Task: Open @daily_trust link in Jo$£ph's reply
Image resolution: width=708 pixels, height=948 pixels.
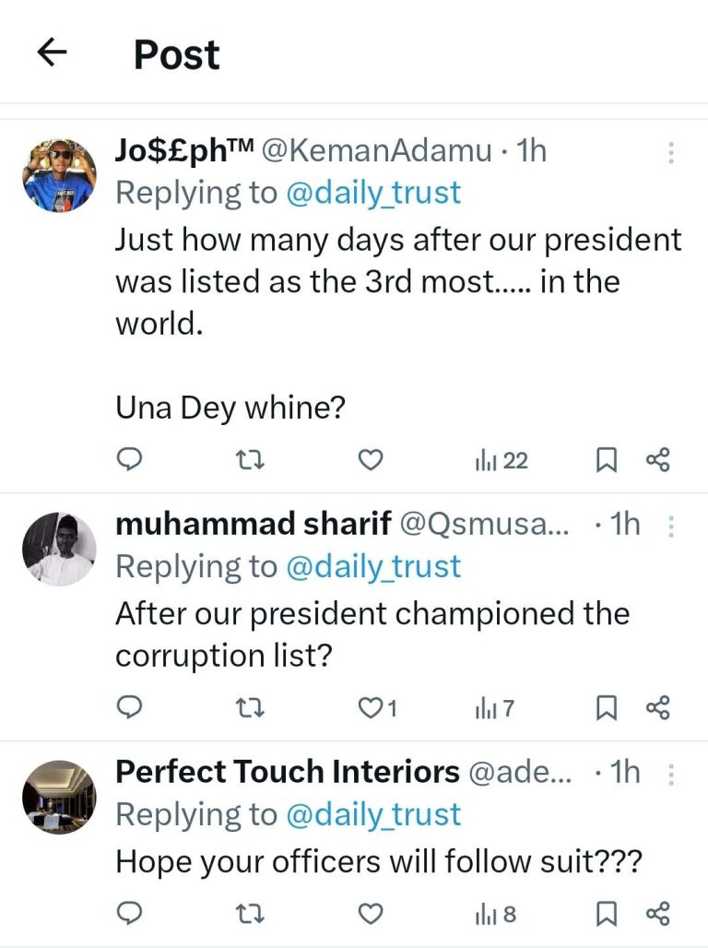Action: pyautogui.click(x=373, y=193)
